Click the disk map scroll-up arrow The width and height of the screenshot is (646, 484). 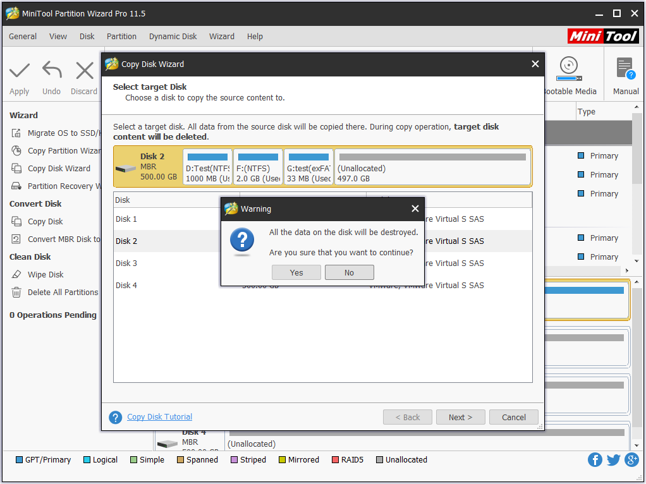(x=637, y=282)
